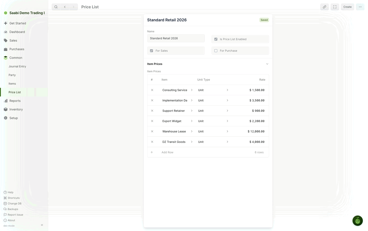This screenshot has width=368, height=231.
Task: Click the Create button
Action: 347,7
